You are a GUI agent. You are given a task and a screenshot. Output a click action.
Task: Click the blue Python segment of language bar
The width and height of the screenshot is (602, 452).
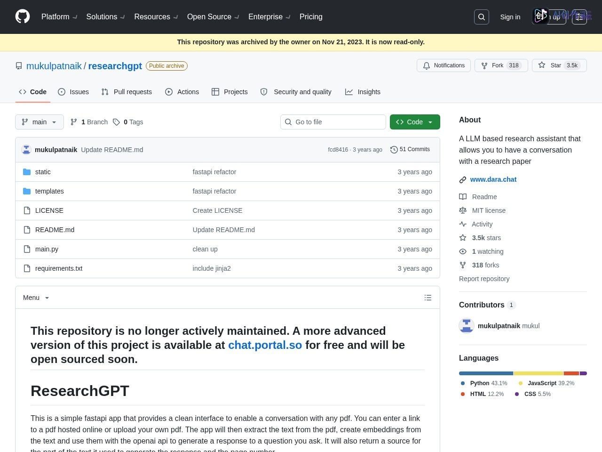click(486, 373)
